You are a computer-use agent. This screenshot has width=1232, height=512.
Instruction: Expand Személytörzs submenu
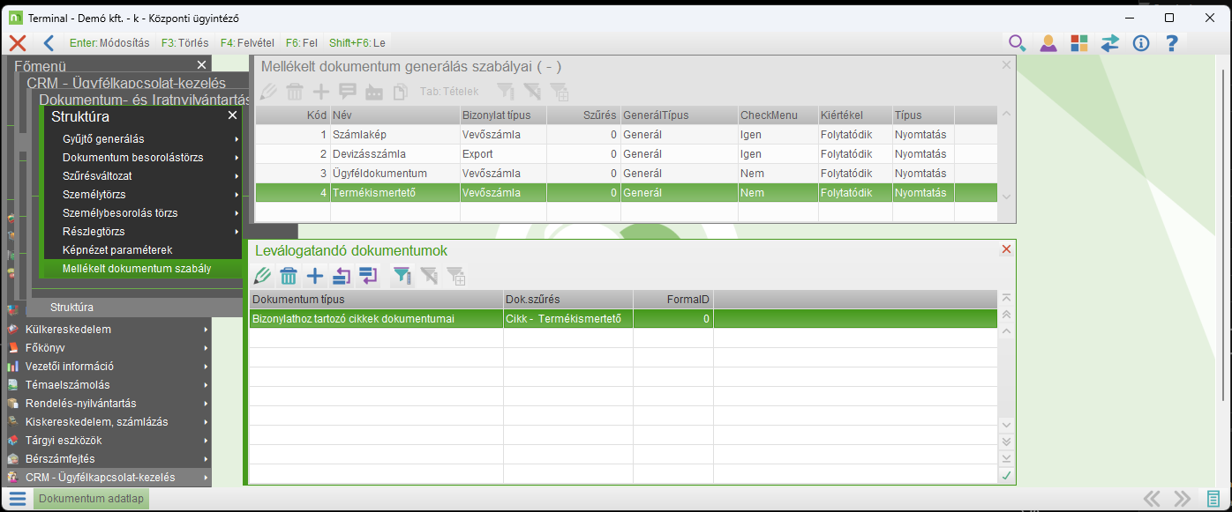(x=141, y=195)
